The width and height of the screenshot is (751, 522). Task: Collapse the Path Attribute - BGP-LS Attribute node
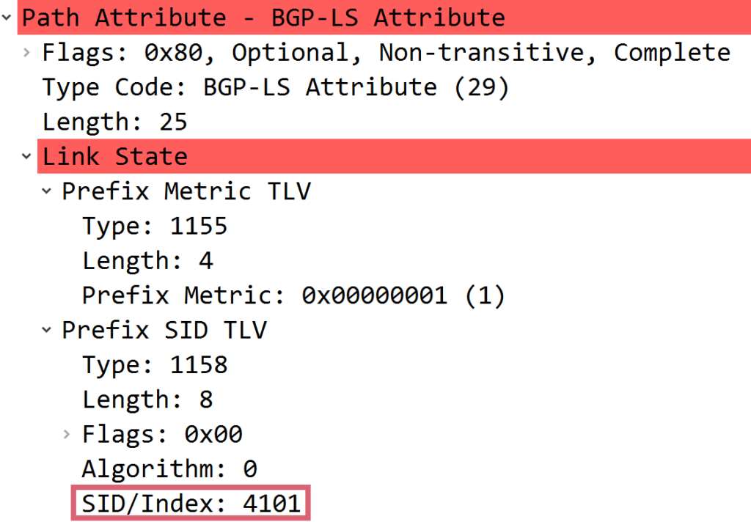[7, 18]
